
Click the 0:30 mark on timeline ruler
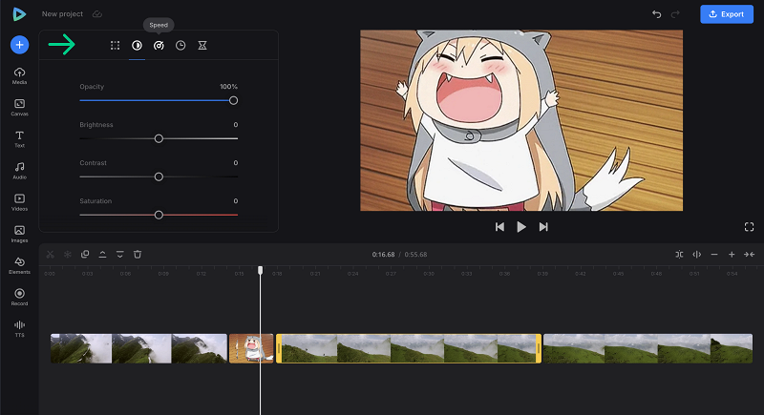pyautogui.click(x=429, y=274)
